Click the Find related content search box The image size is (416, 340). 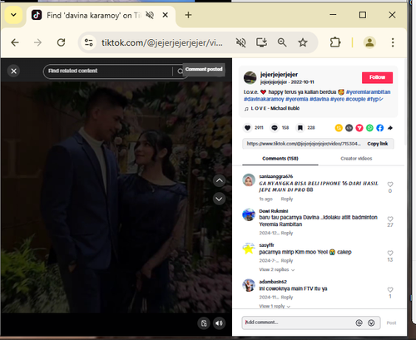[108, 71]
